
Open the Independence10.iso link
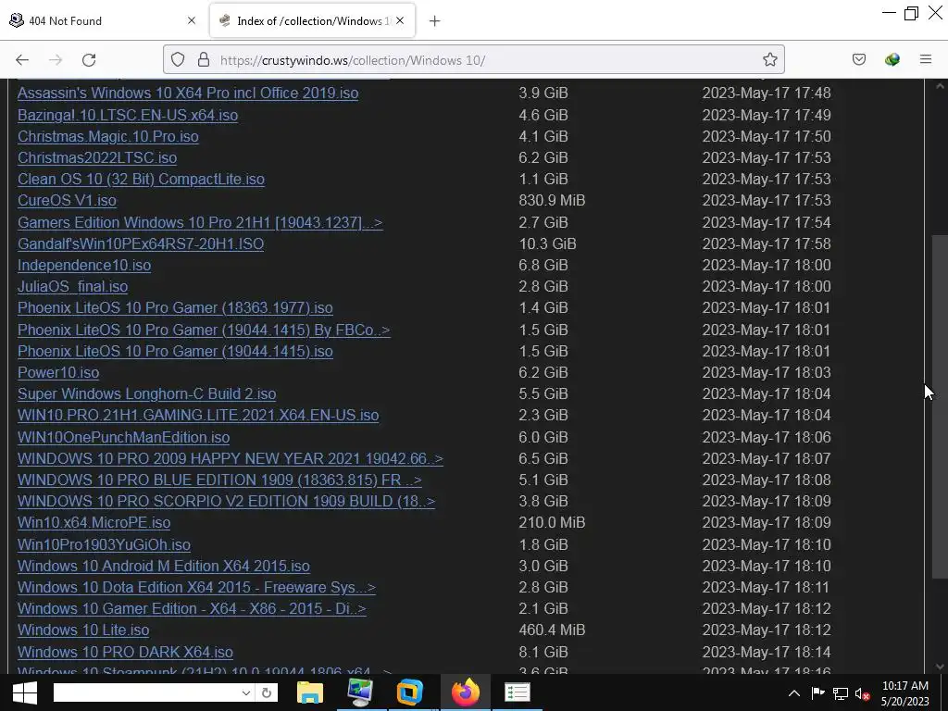coord(84,265)
